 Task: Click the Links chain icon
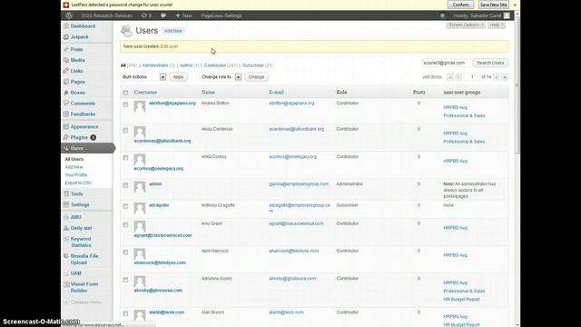click(66, 71)
